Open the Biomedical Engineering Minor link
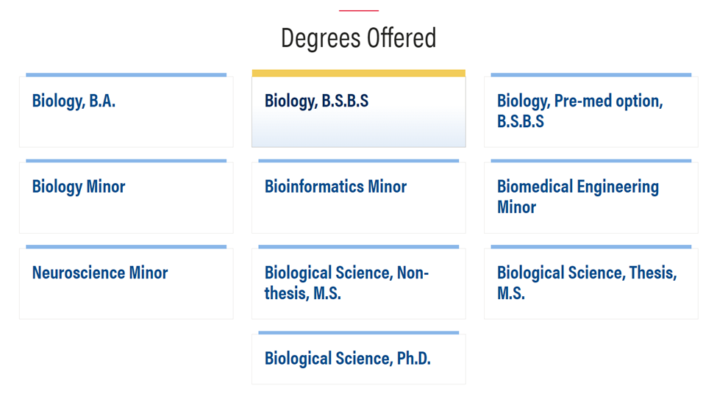 pyautogui.click(x=577, y=196)
